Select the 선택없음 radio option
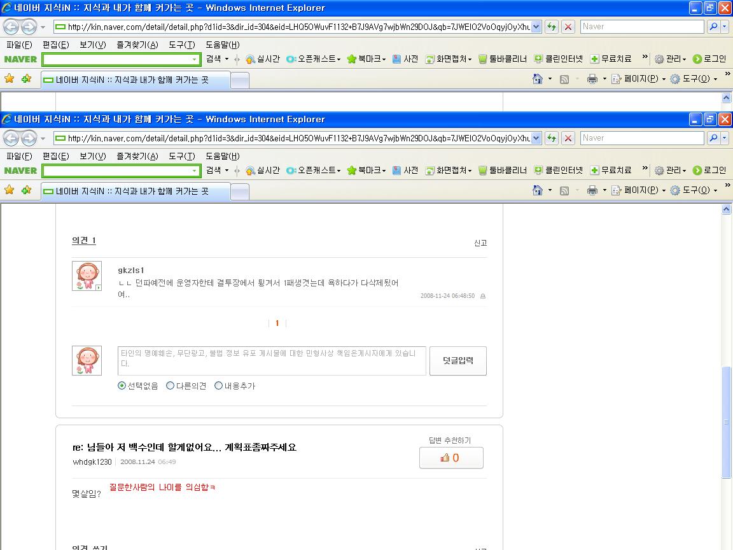The width and height of the screenshot is (733, 550). 122,386
